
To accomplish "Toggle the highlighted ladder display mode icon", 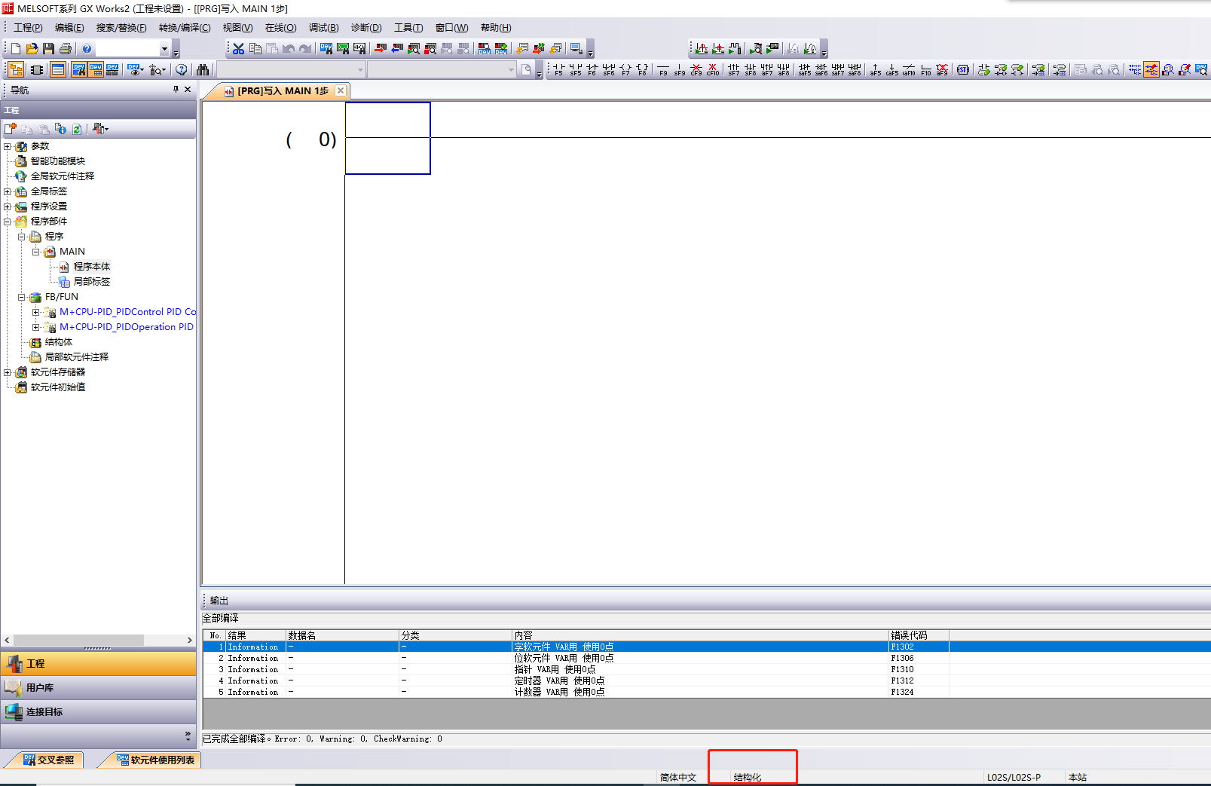I will point(1151,70).
